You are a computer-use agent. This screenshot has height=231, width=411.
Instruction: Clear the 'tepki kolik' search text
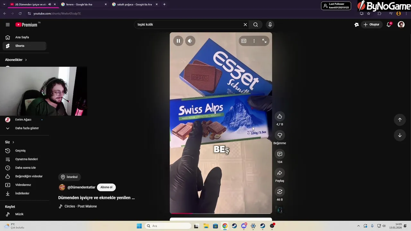click(245, 25)
